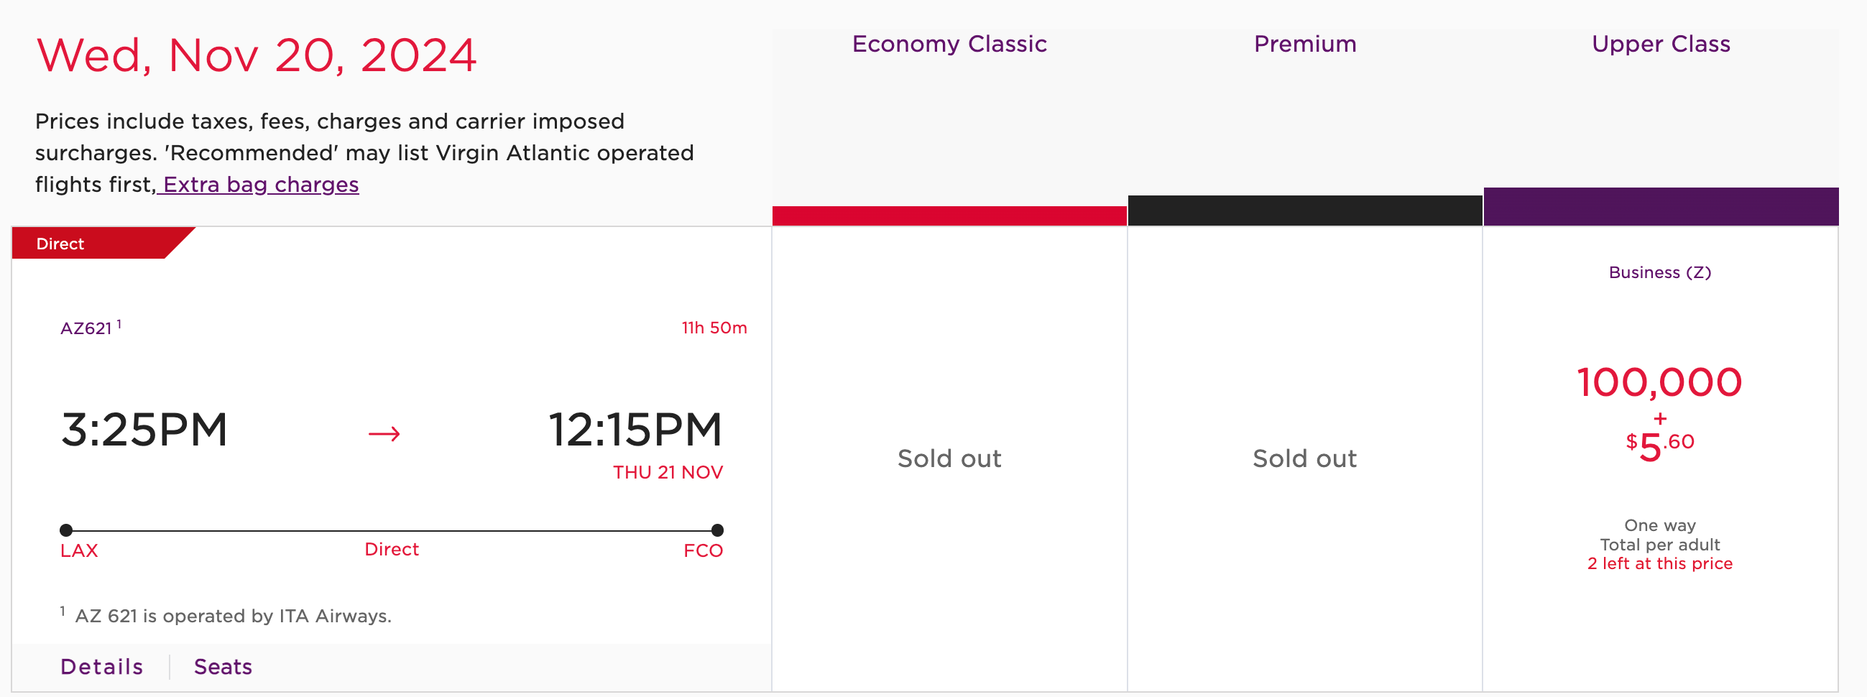Click the FCO destination dot on route line
Image resolution: width=1867 pixels, height=697 pixels.
pyautogui.click(x=716, y=530)
